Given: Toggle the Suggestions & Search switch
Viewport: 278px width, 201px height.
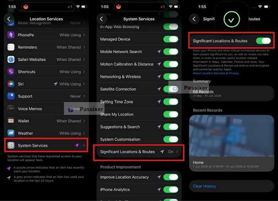Looking at the screenshot, I should pos(171,127).
